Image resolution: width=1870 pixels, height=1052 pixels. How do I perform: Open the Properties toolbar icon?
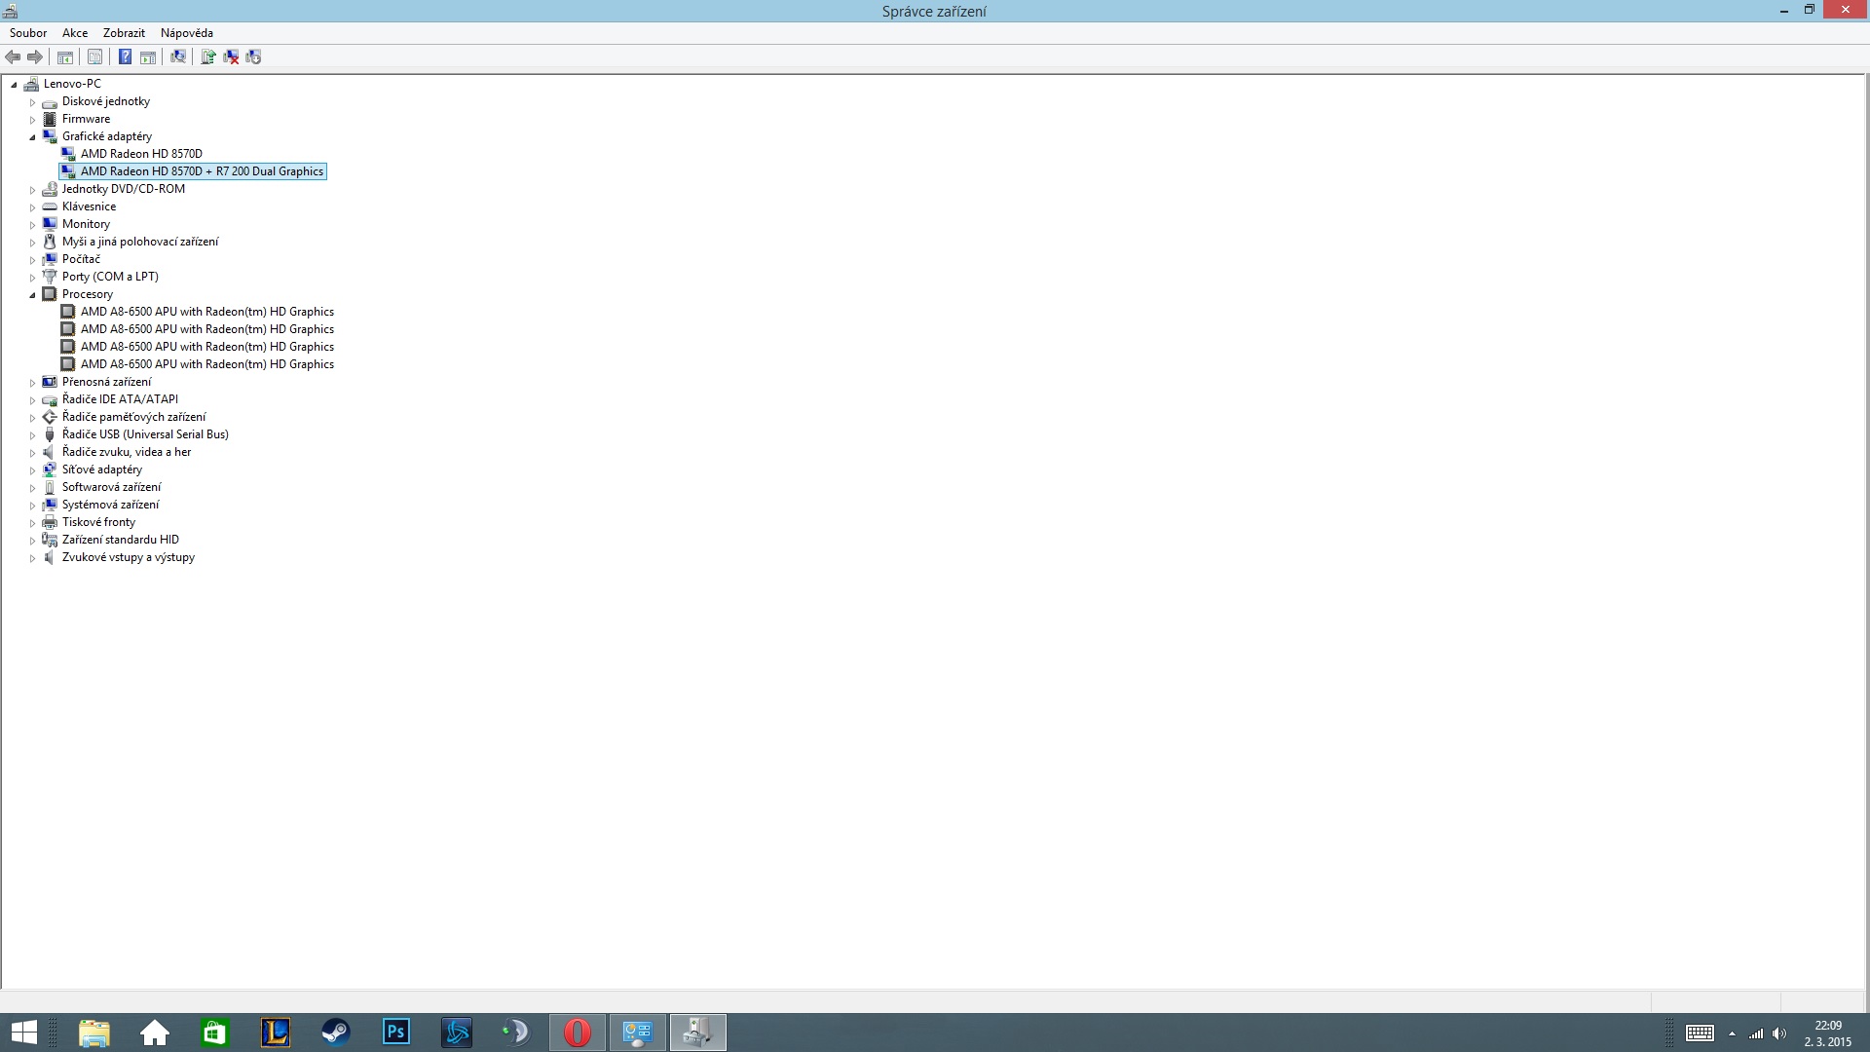(94, 56)
